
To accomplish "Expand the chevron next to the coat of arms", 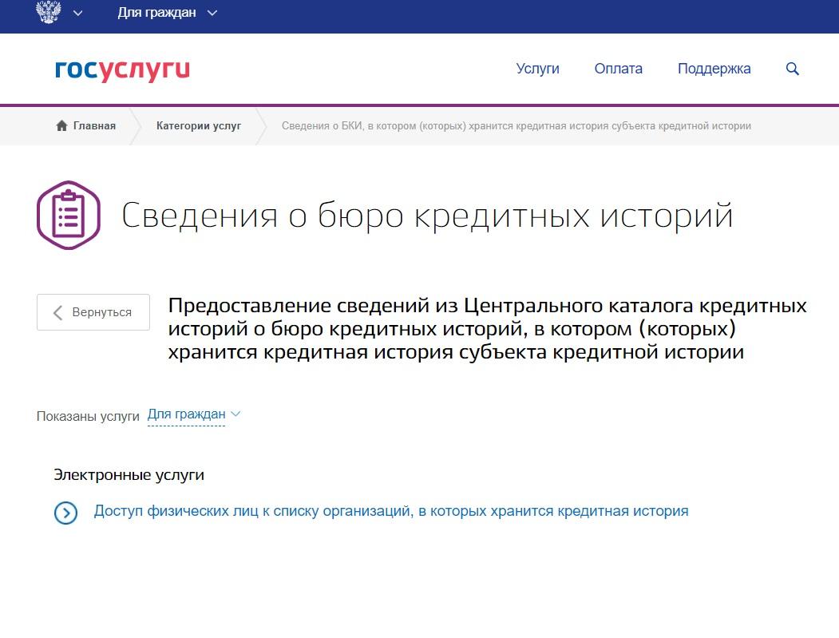I will 77,13.
